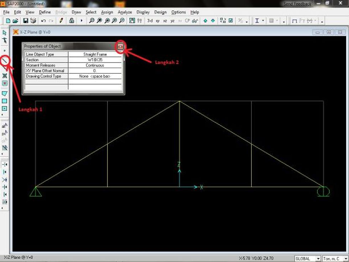Screen dimensions: 349x262
Task: Select the Pointer tool in side toolbar
Action: [4, 33]
